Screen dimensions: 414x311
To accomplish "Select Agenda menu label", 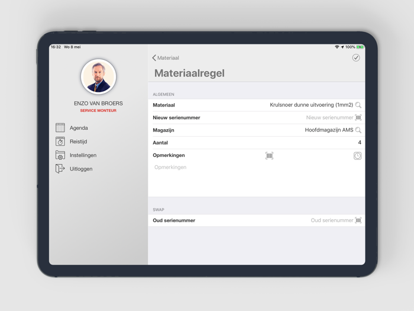I will point(79,128).
